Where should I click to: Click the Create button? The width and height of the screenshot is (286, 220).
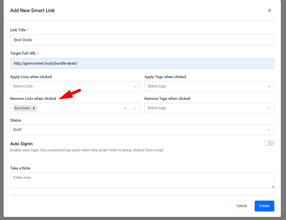point(264,206)
